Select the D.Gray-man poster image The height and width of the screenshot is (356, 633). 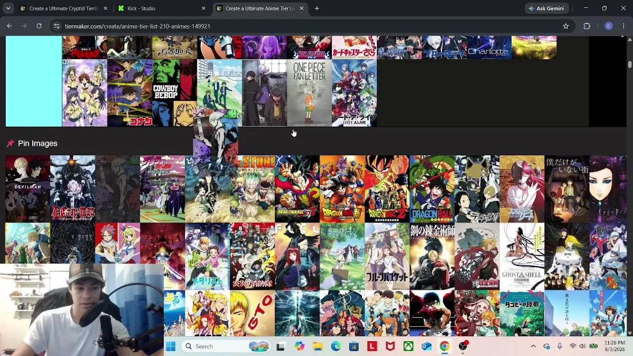point(73,189)
